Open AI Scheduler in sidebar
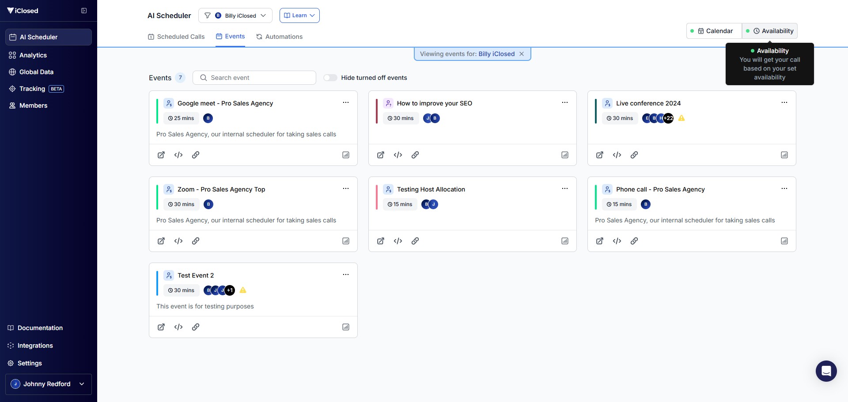This screenshot has width=848, height=402. [x=49, y=37]
